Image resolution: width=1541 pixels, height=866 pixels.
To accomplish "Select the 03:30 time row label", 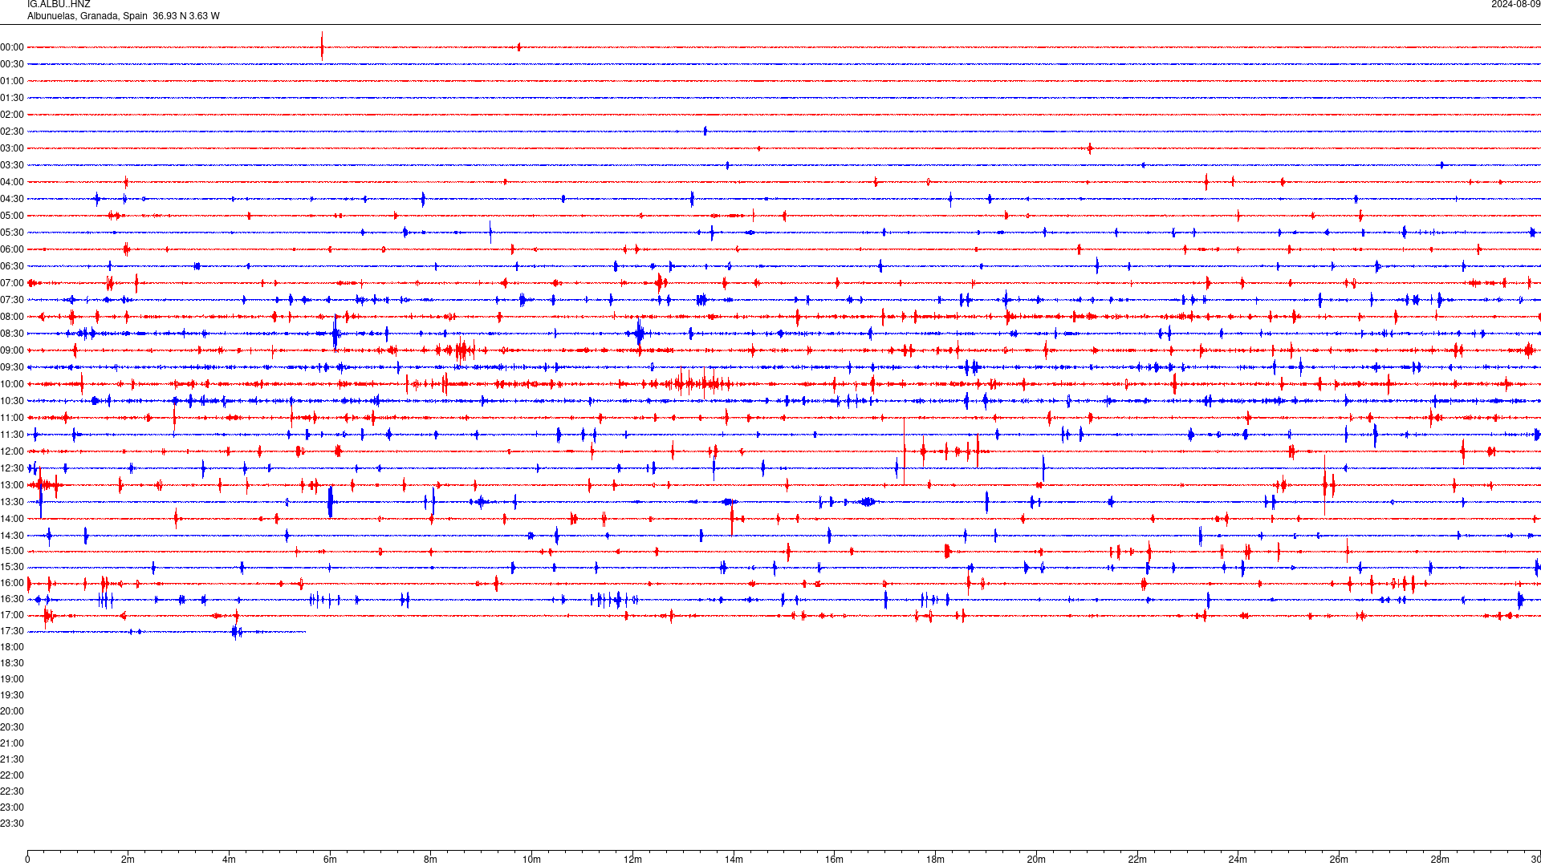I will [x=12, y=165].
